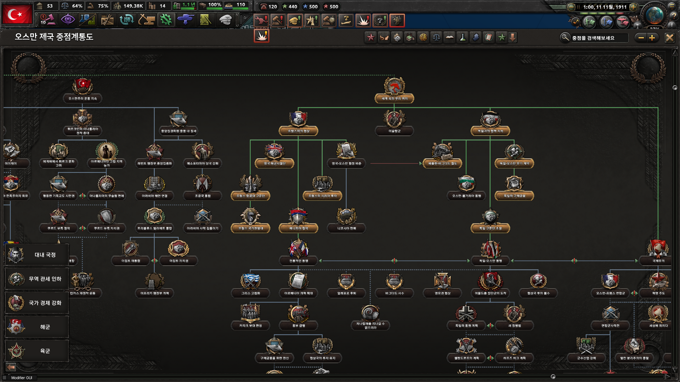Open the logistics ledger icon

(x=205, y=19)
